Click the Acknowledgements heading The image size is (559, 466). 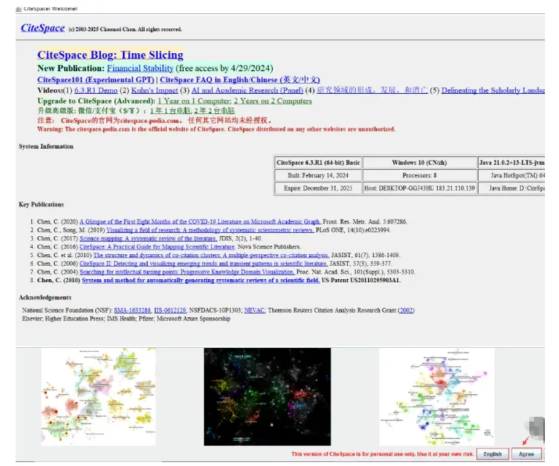[45, 298]
